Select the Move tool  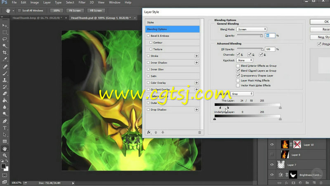tap(5, 26)
